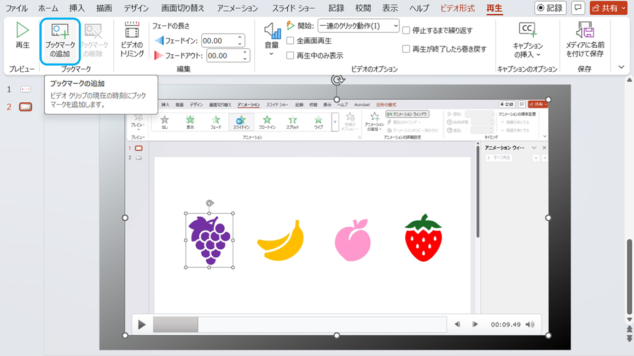Image resolution: width=634 pixels, height=356 pixels.
Task: Play video with player play button
Action: click(x=142, y=324)
